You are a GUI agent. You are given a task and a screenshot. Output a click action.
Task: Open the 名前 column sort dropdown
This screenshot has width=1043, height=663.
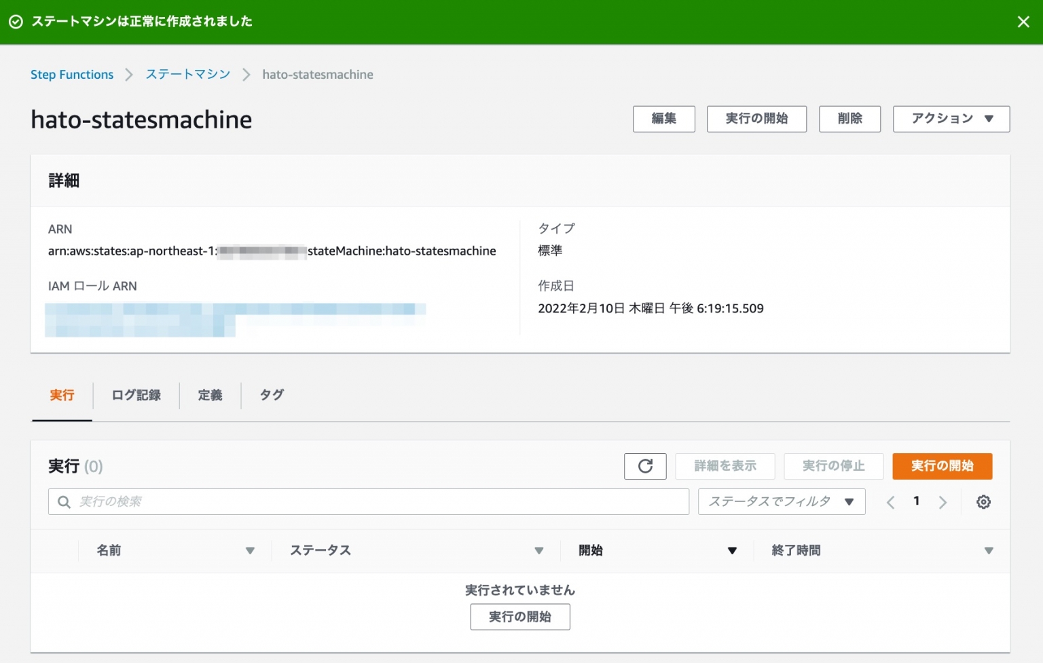[251, 550]
